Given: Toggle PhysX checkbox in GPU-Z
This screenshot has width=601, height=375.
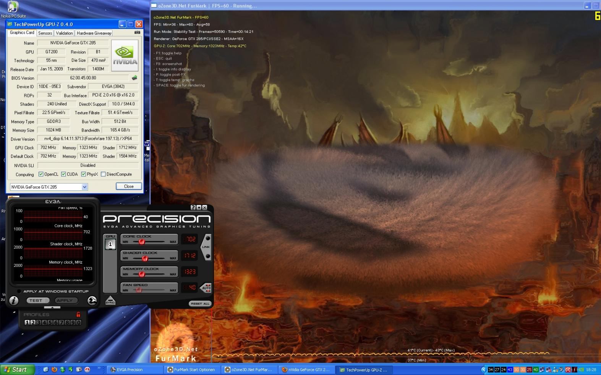Looking at the screenshot, I should click(83, 174).
